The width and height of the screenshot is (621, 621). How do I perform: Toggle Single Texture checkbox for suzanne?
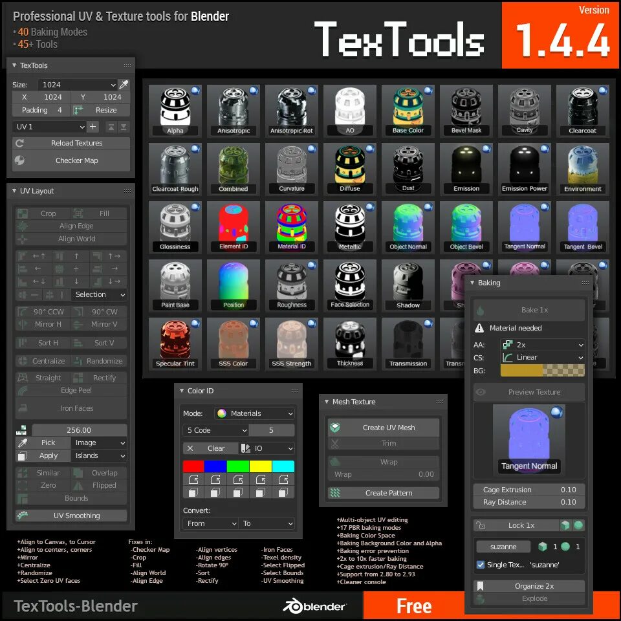481,565
